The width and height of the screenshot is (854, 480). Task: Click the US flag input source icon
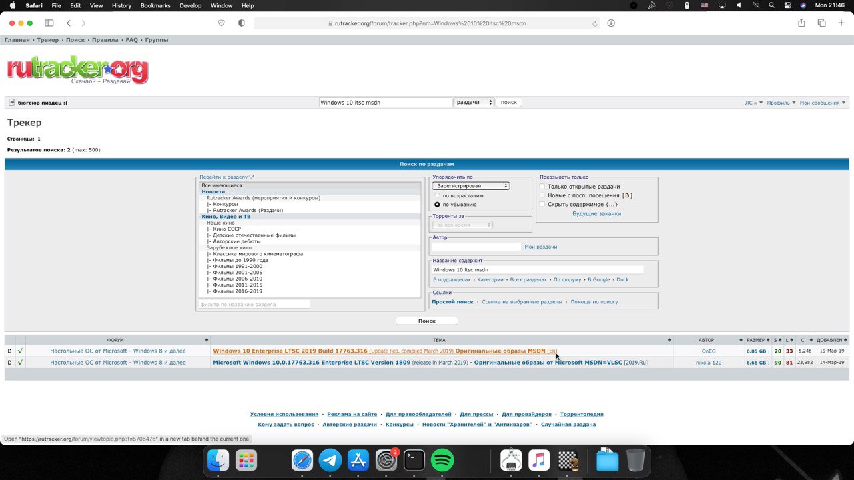click(x=705, y=5)
